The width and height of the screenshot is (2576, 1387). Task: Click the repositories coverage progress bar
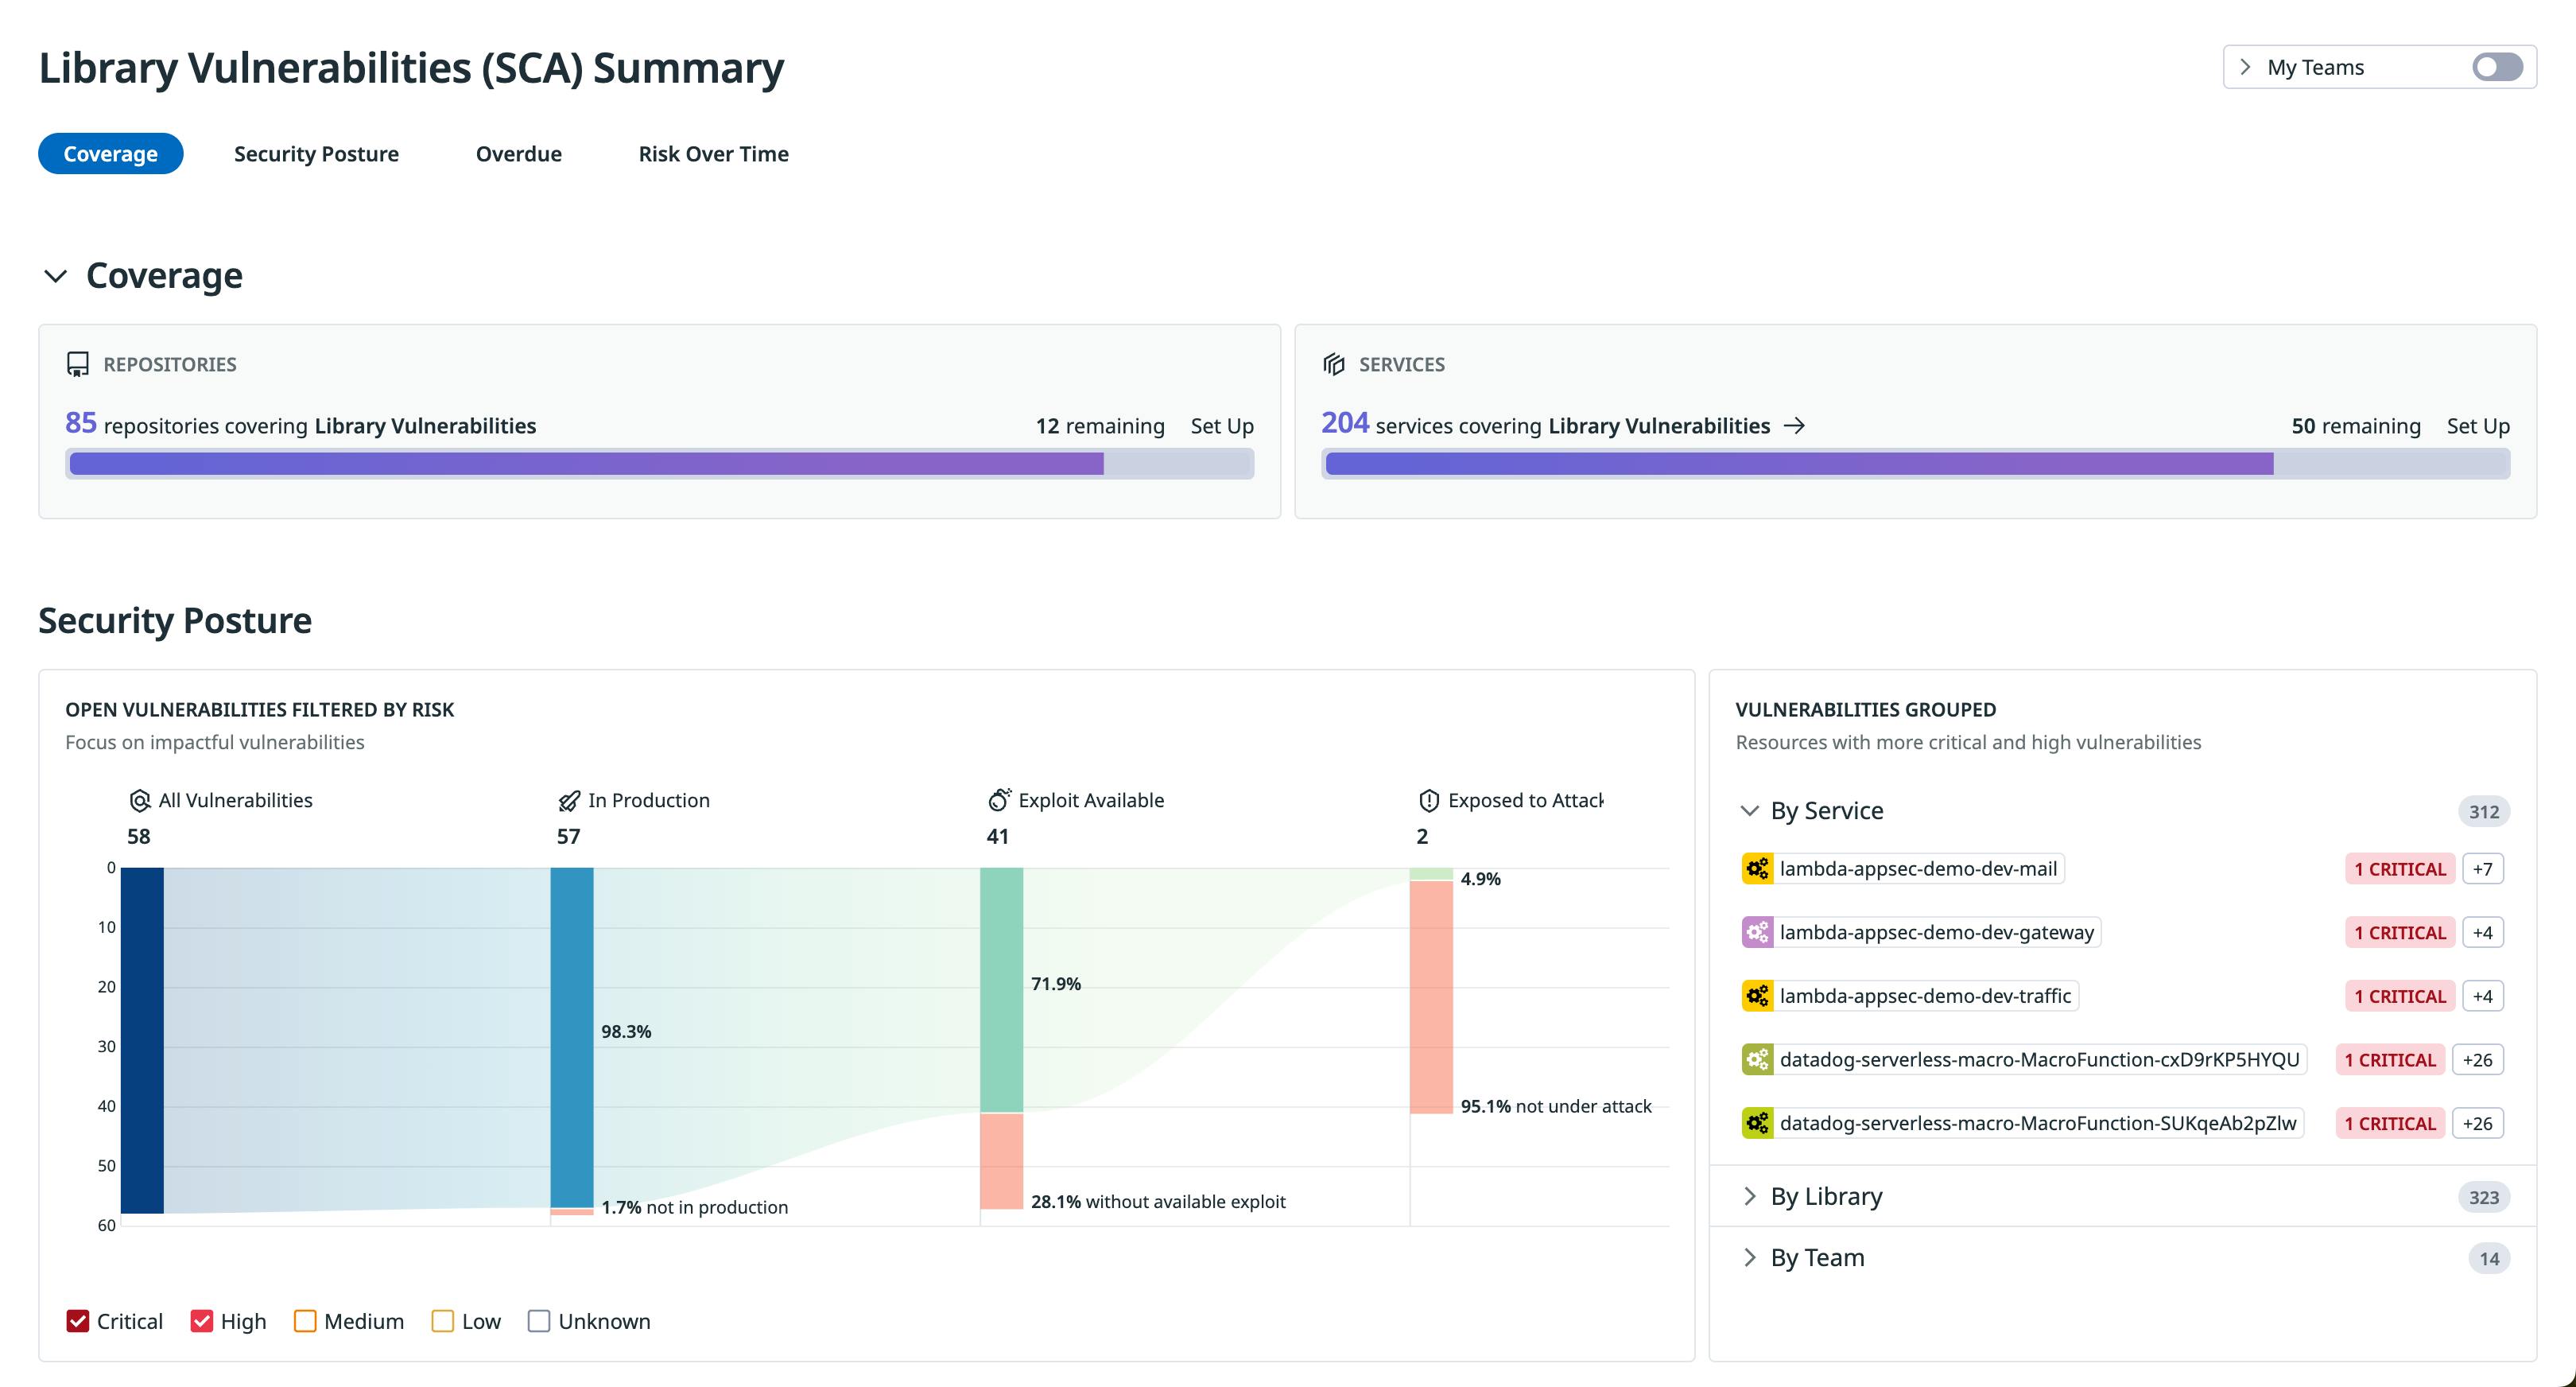pyautogui.click(x=659, y=463)
